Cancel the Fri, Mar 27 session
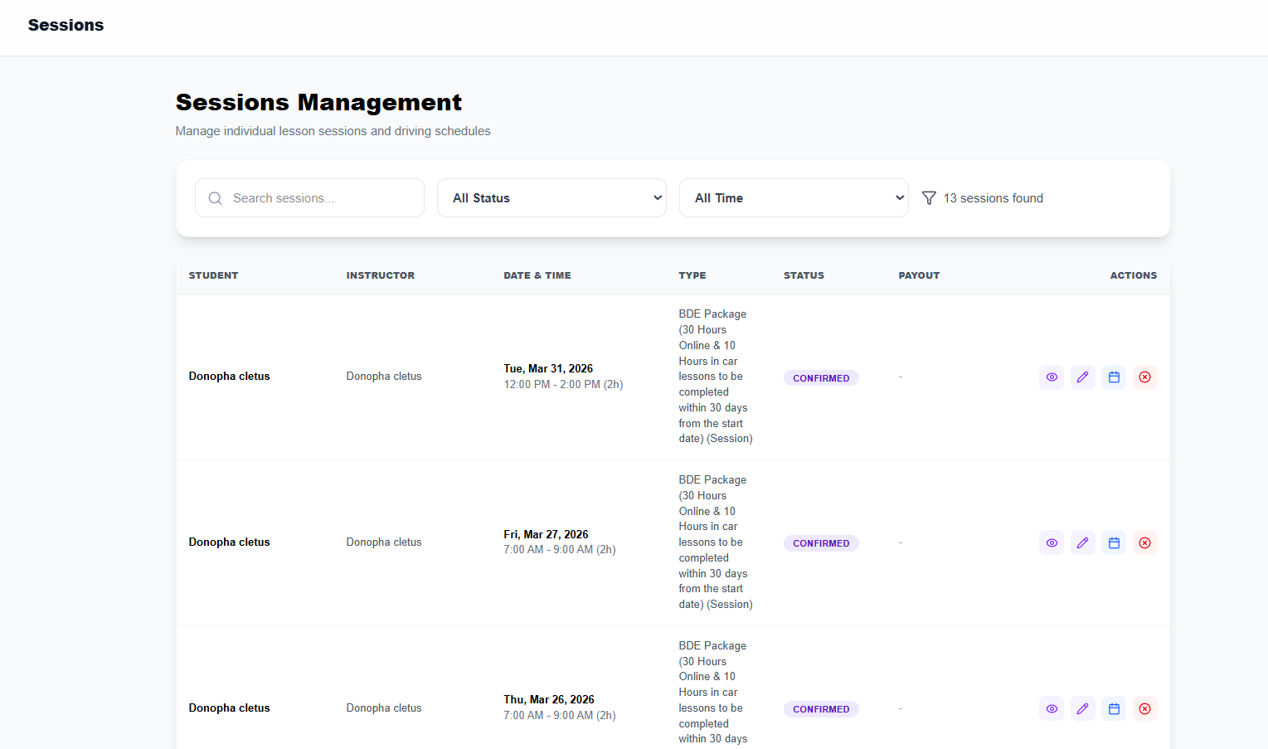Screen dimensions: 1268x749 pos(1144,543)
